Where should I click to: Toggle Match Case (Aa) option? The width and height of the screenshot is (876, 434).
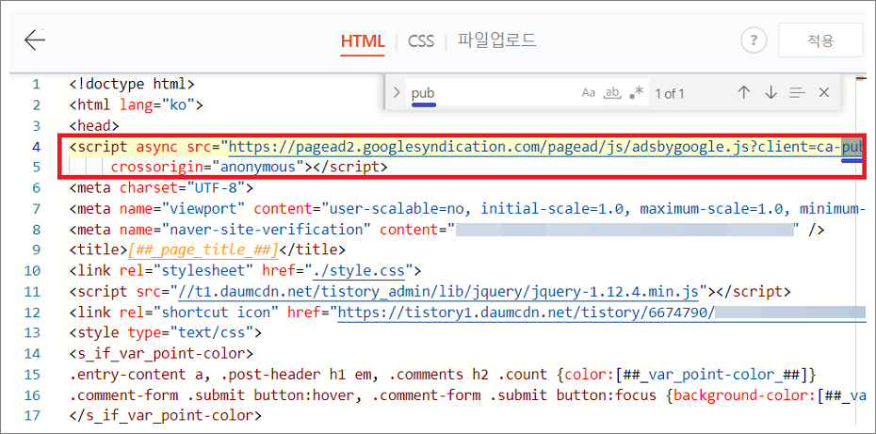[589, 92]
